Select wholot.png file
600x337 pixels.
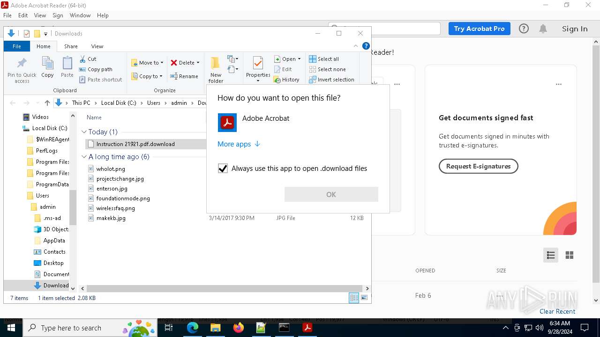coord(111,169)
